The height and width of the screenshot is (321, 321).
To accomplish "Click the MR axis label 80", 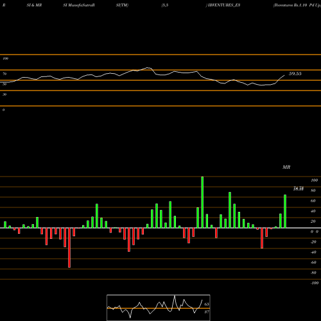I will click(313, 191).
